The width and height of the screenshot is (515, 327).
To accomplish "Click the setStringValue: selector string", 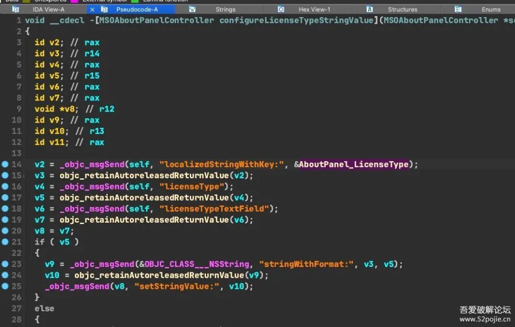I will [x=177, y=286].
